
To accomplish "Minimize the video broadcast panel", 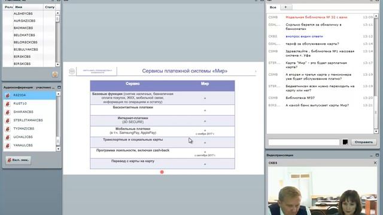I will click(371, 155).
